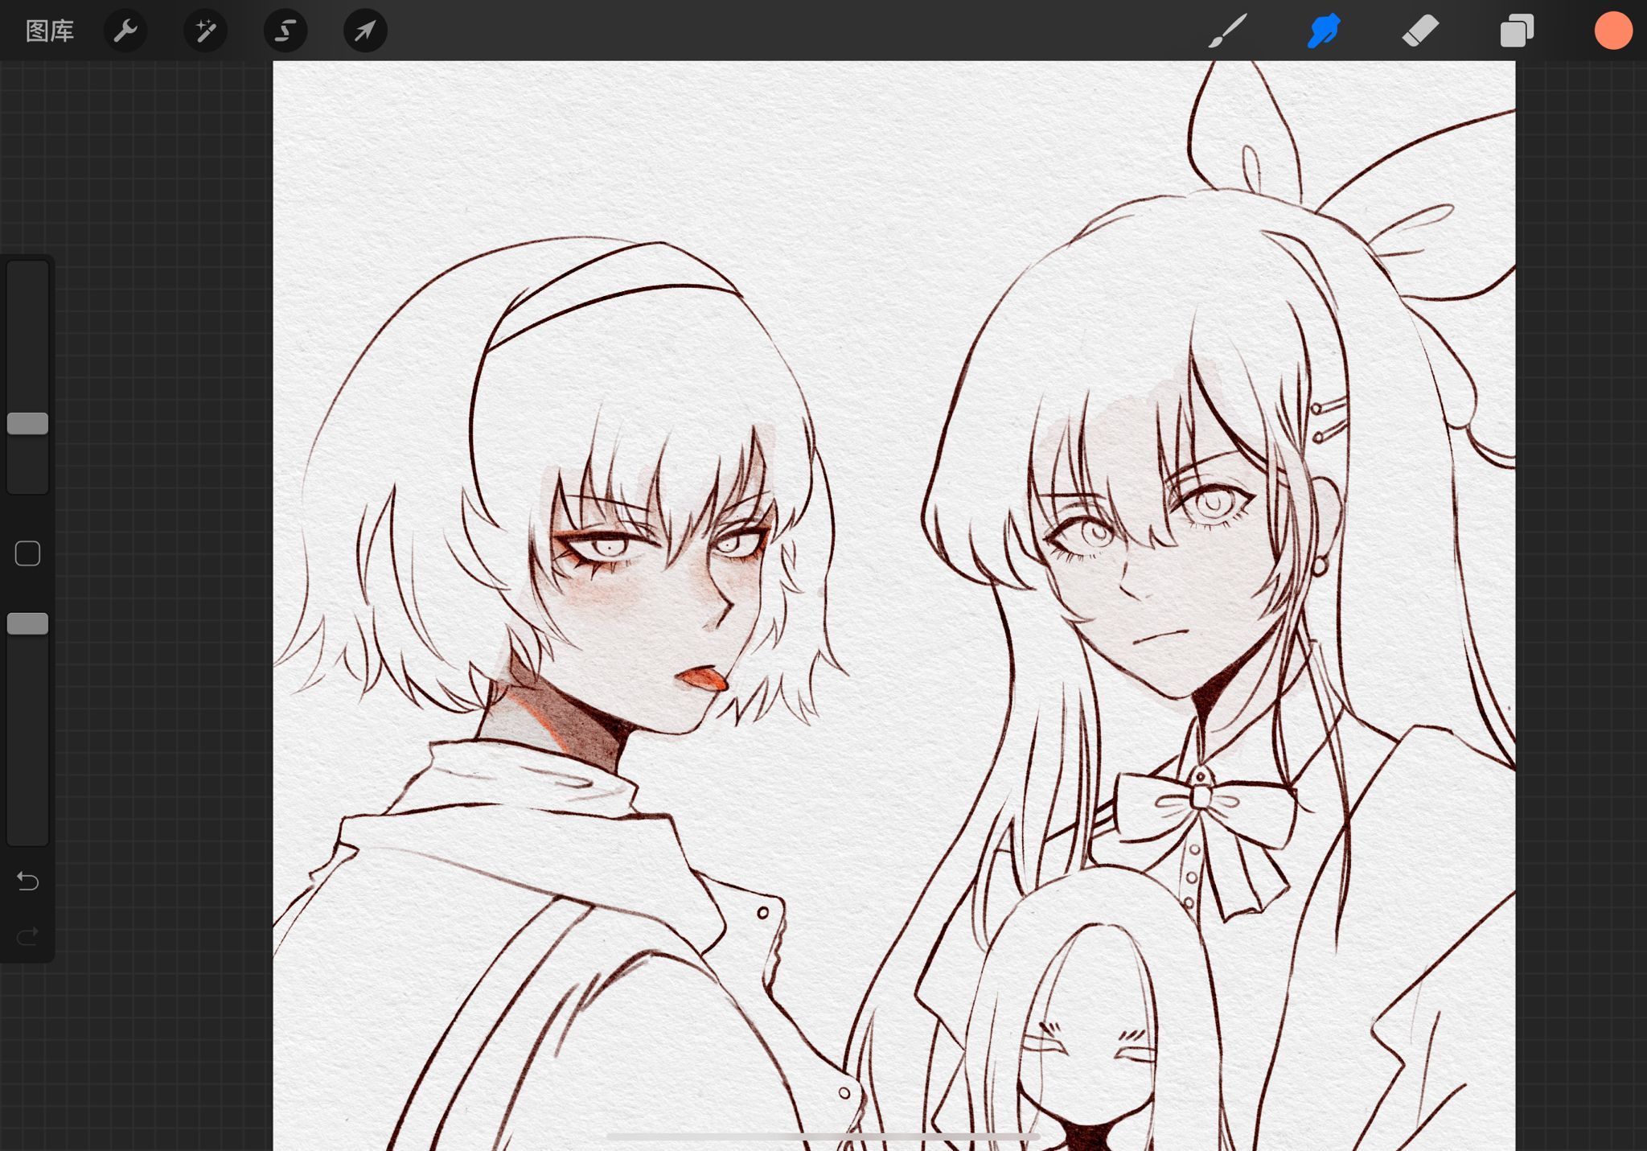
Task: Open the 图库 gallery
Action: pyautogui.click(x=50, y=31)
